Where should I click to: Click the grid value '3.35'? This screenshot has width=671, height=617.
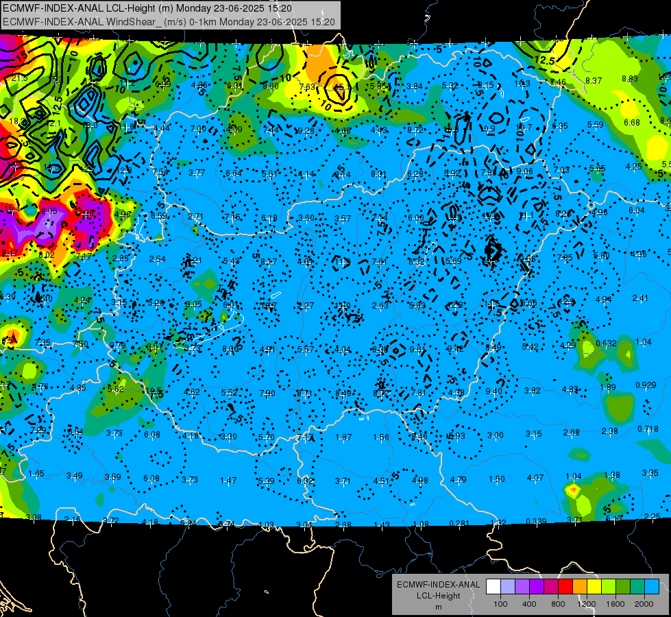pyautogui.click(x=650, y=473)
